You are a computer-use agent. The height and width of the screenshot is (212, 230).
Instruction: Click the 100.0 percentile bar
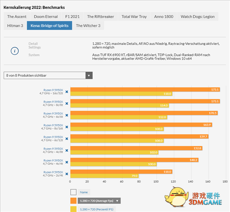coord(113,164)
